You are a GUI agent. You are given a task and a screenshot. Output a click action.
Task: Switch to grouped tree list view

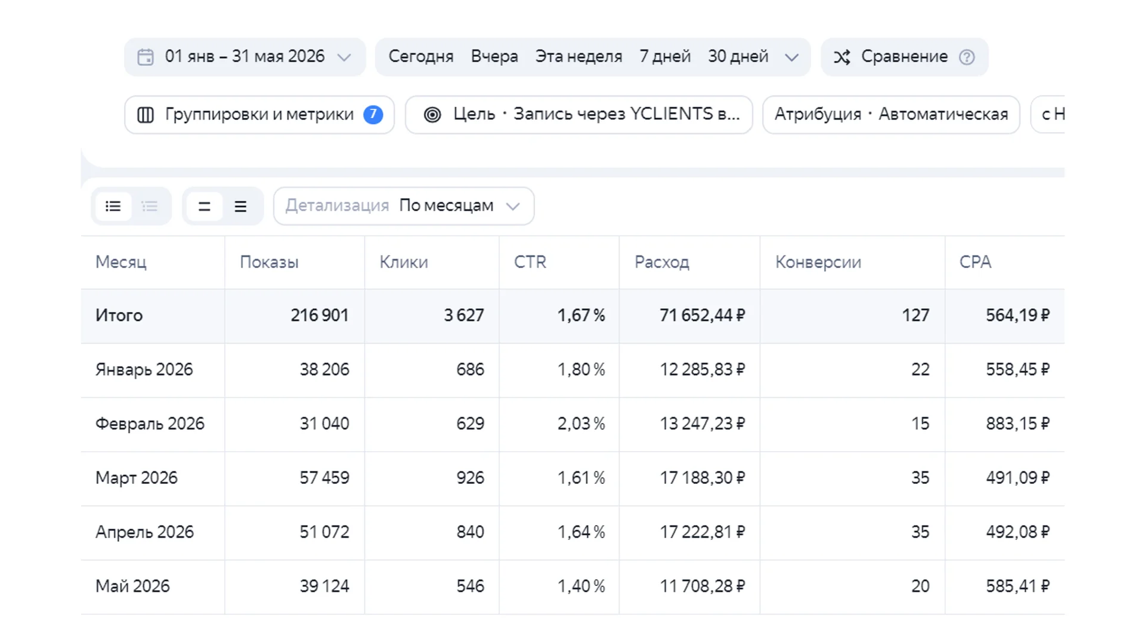[150, 206]
